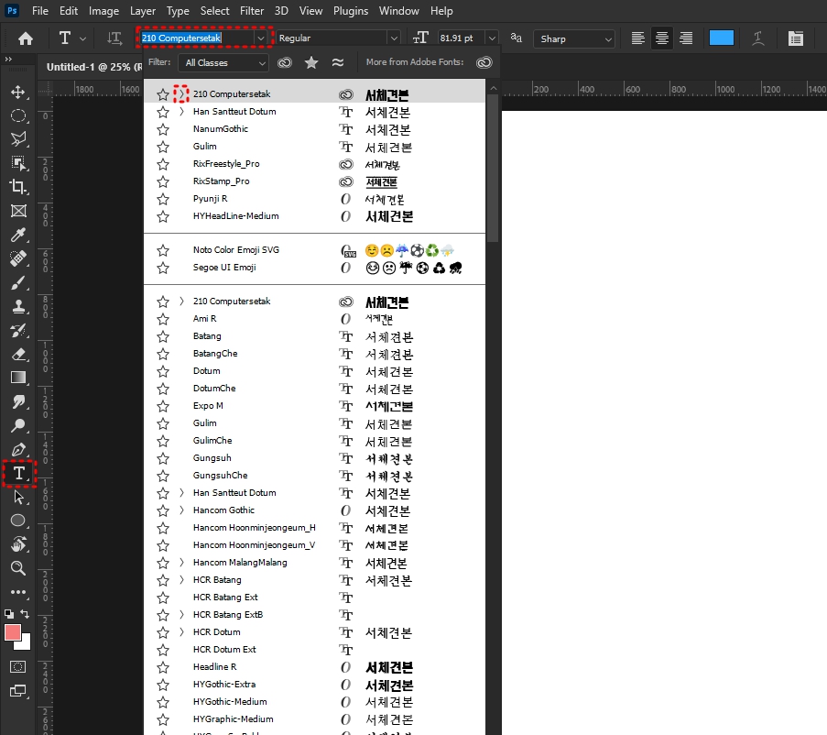Screen dimensions: 827x735
Task: Open the font family dropdown arrow
Action: point(260,38)
